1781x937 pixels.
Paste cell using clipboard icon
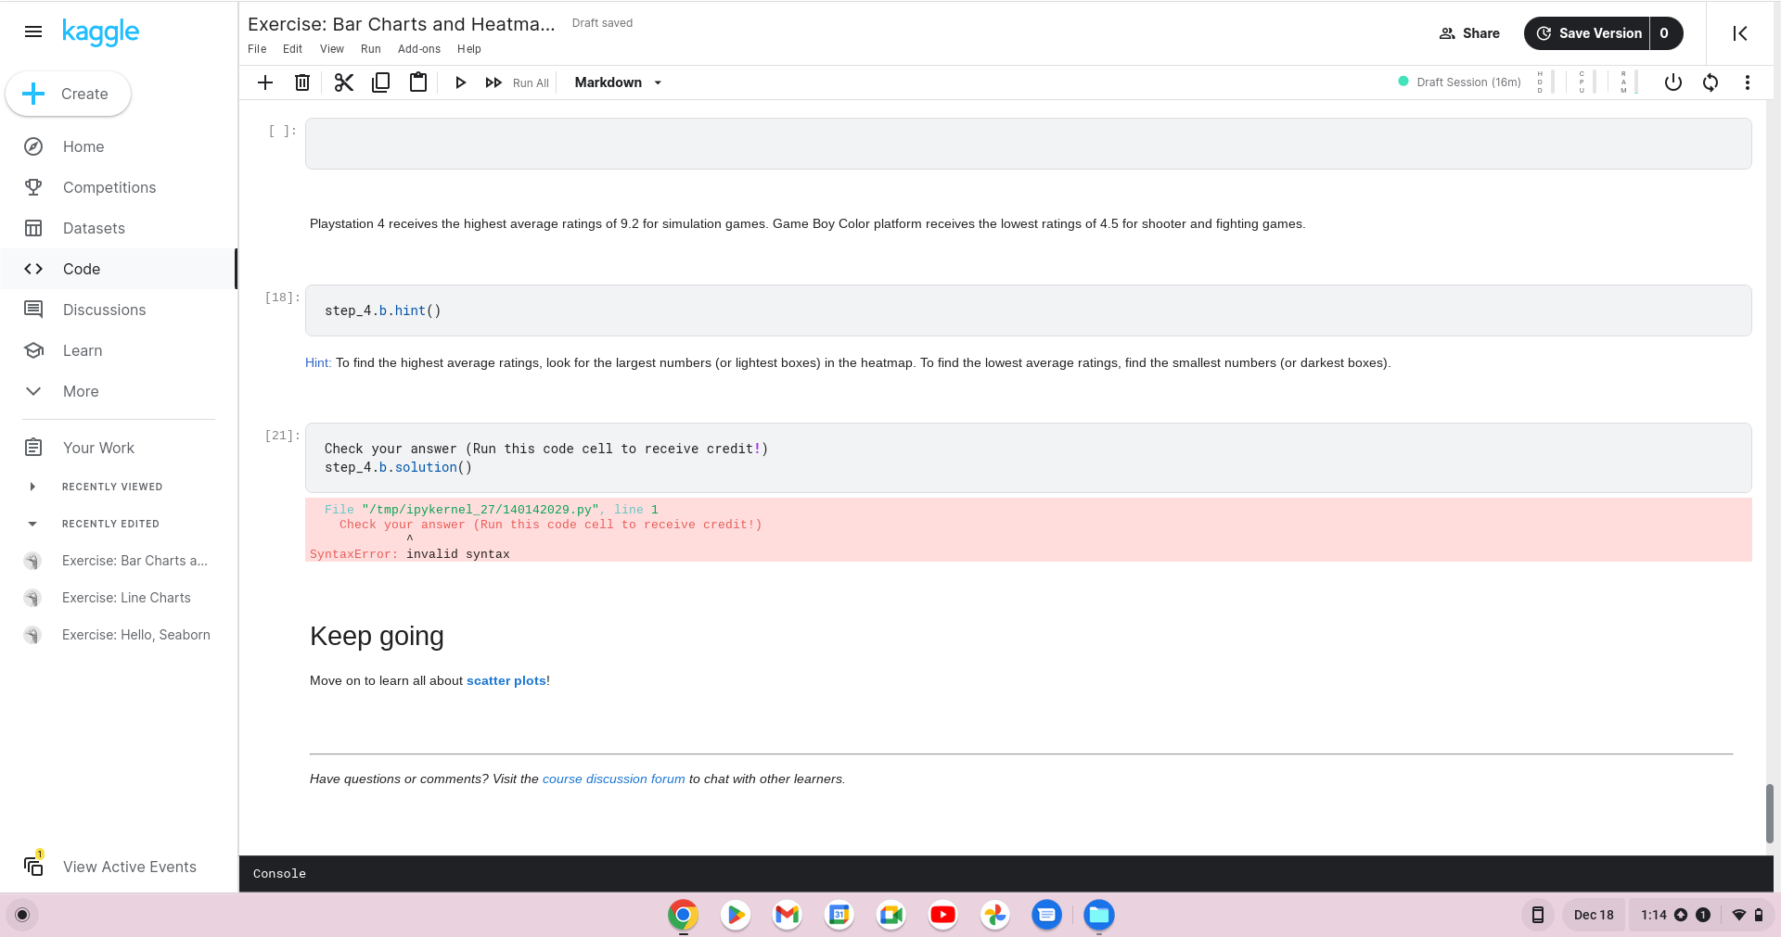tap(418, 82)
